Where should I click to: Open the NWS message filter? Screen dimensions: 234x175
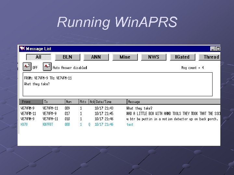154,57
